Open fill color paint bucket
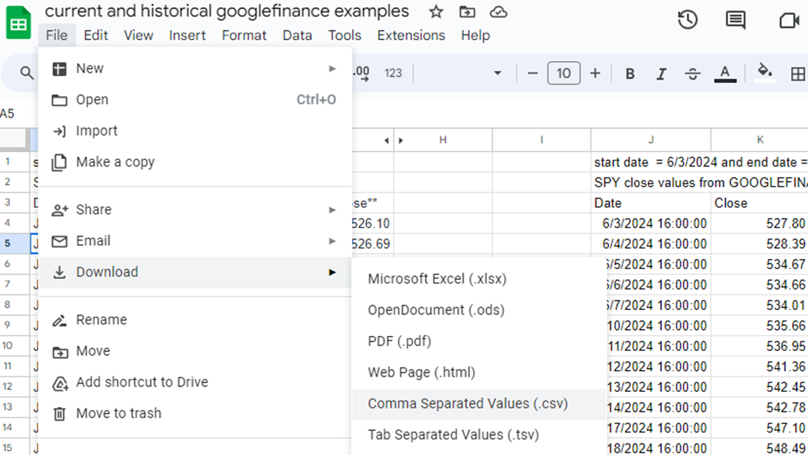 pos(765,72)
